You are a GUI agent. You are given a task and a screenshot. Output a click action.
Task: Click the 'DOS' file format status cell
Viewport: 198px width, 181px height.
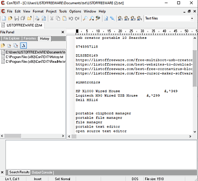(x=135, y=179)
